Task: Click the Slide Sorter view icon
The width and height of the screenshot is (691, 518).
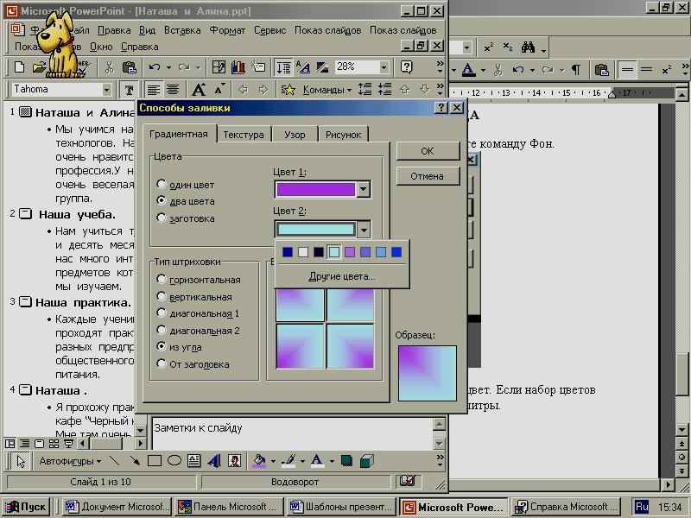Action: click(x=54, y=444)
